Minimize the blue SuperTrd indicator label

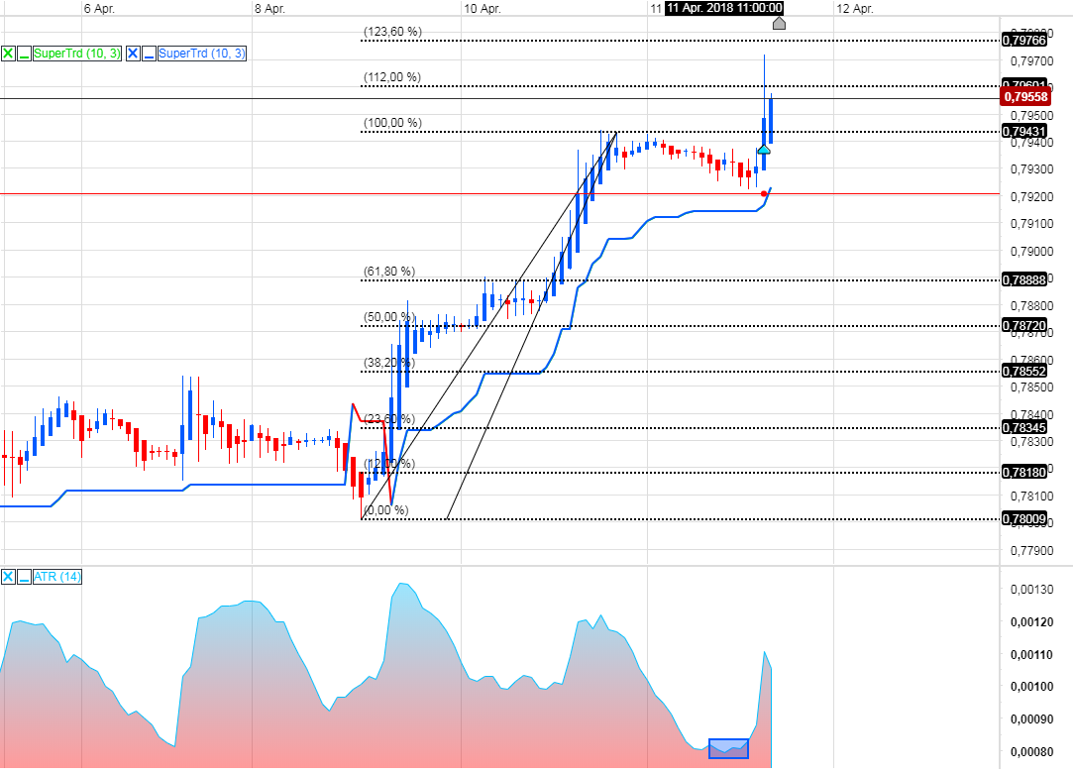pyautogui.click(x=149, y=54)
